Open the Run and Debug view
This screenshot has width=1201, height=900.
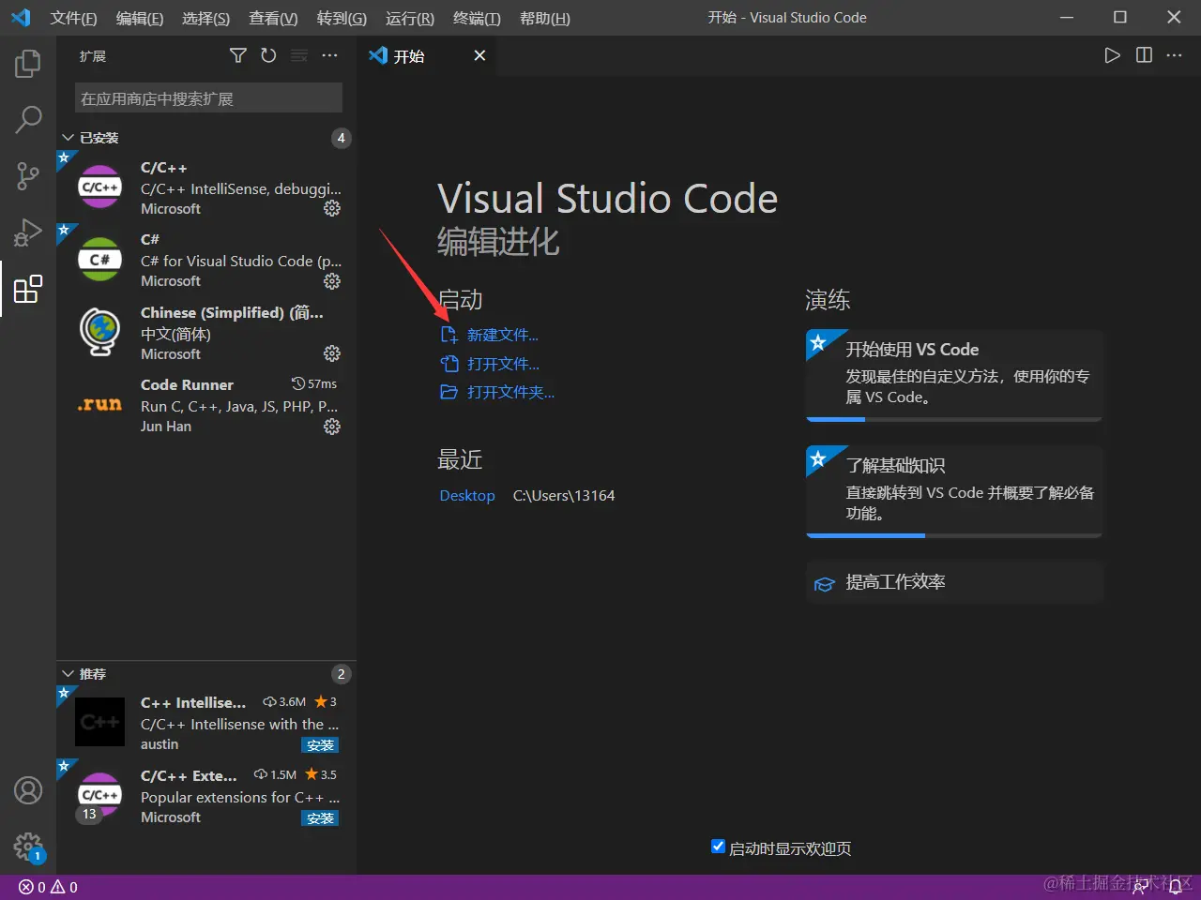[28, 232]
